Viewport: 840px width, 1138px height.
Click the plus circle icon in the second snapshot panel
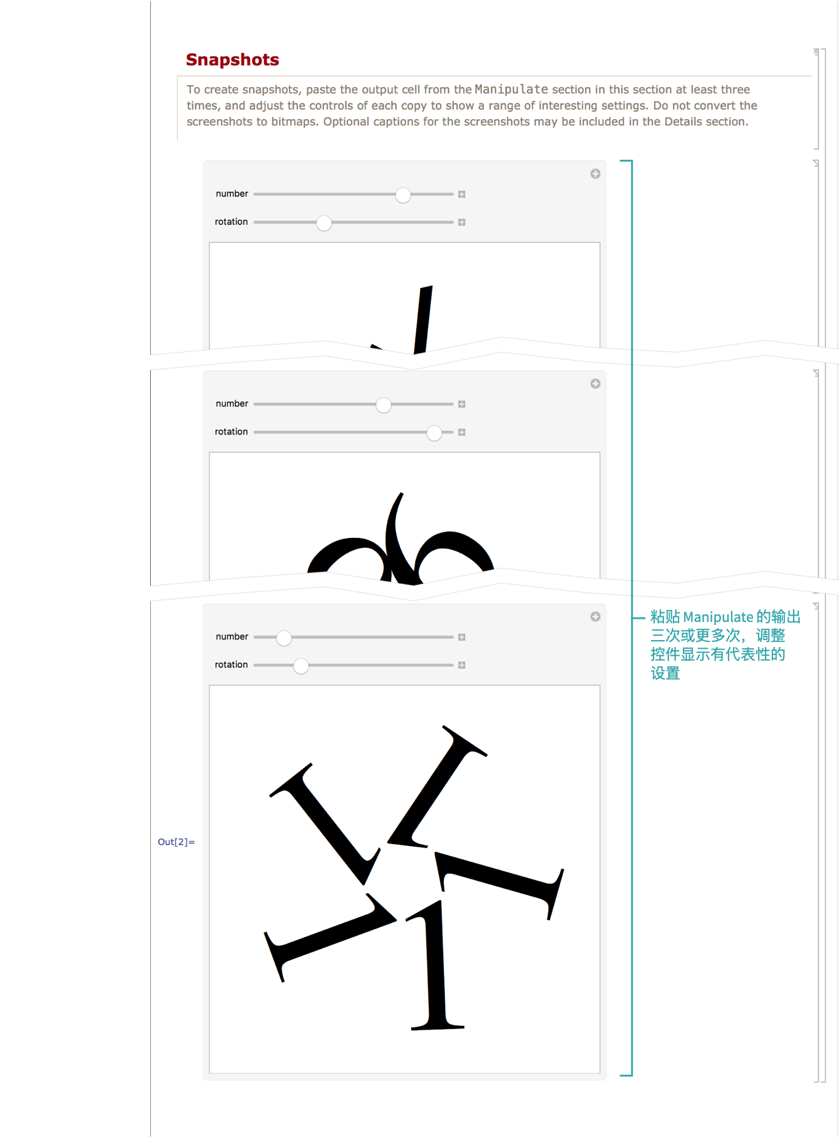595,383
